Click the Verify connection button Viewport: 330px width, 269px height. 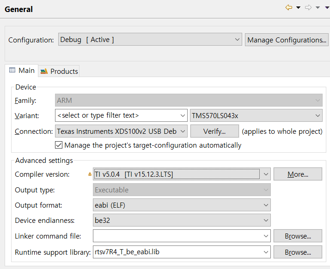coord(214,132)
